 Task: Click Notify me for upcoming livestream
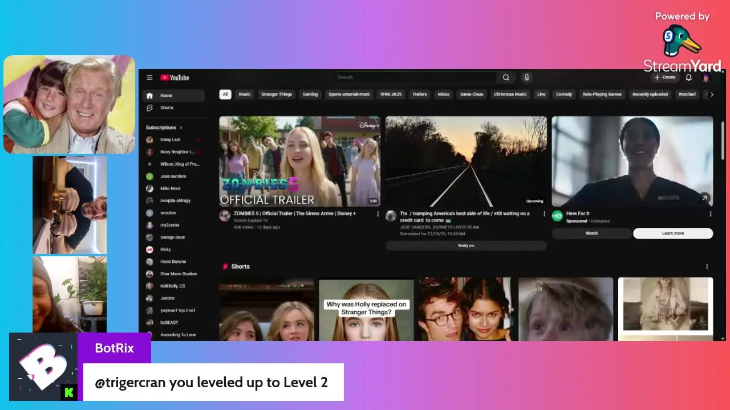click(466, 245)
